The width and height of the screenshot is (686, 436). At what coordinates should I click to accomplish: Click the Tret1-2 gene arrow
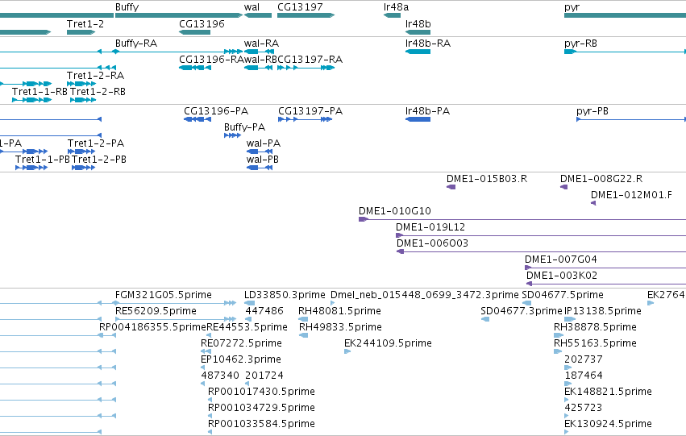(x=81, y=32)
